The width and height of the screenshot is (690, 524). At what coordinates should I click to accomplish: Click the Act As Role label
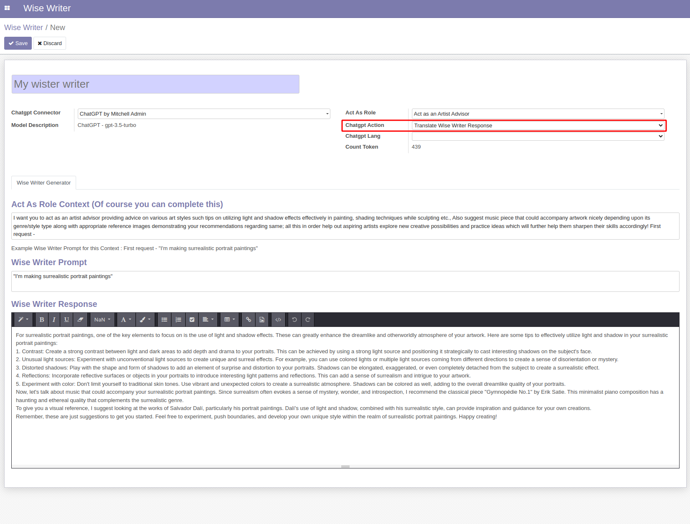click(360, 113)
